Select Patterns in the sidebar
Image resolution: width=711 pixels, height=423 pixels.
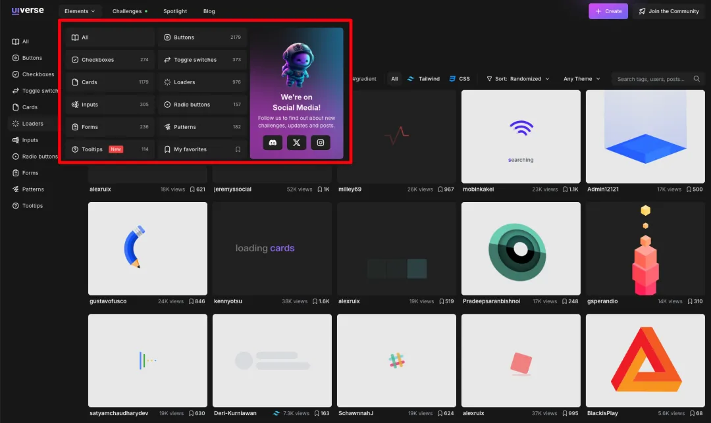point(32,189)
